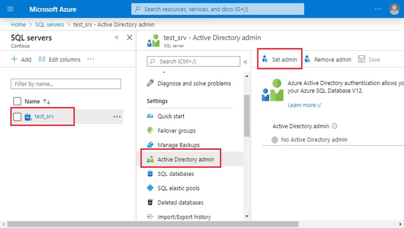The height and width of the screenshot is (228, 404).
Task: Open the top bar ellipsis menu
Action: [x=378, y=9]
